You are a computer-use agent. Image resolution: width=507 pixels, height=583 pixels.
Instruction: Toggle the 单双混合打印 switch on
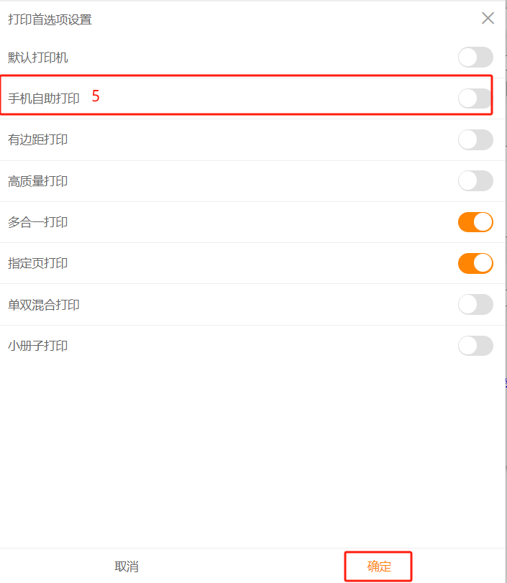pyautogui.click(x=475, y=305)
